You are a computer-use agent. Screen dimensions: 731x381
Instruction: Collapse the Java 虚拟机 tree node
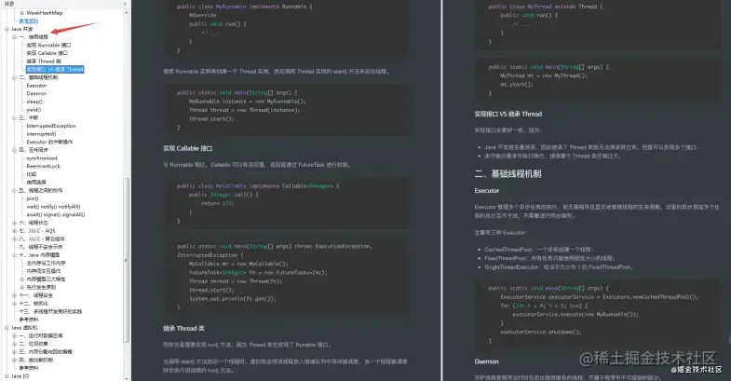coord(7,328)
